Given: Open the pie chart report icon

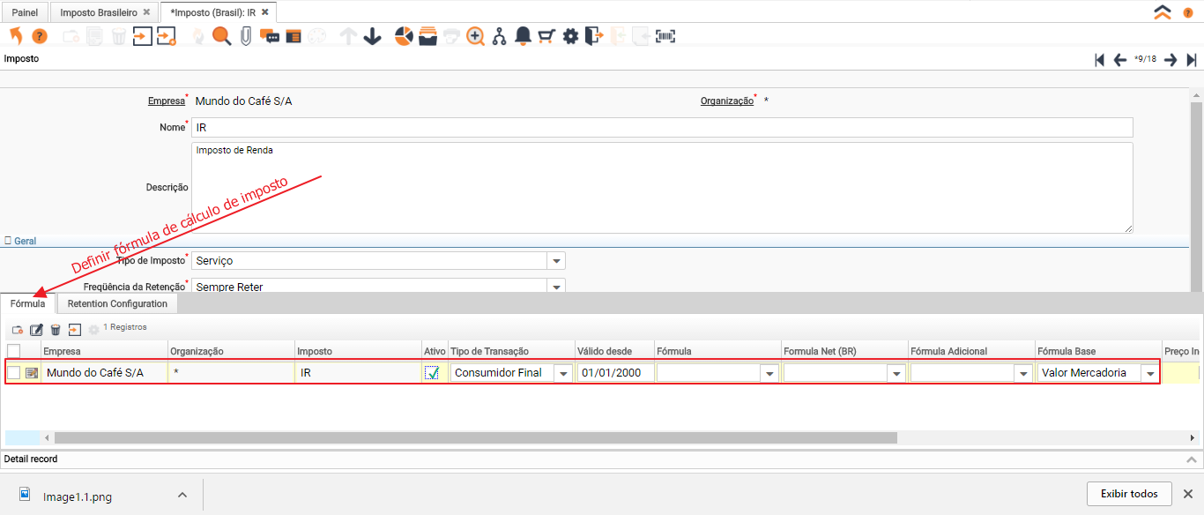Looking at the screenshot, I should pos(404,36).
